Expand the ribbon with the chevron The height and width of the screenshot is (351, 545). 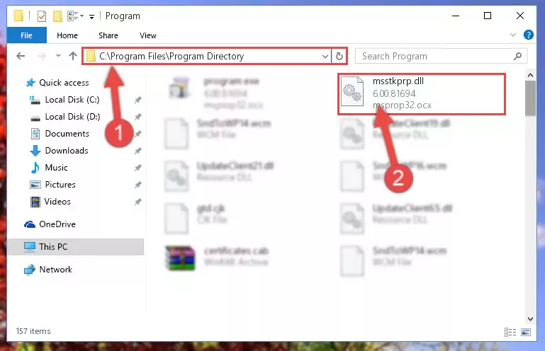[x=512, y=35]
